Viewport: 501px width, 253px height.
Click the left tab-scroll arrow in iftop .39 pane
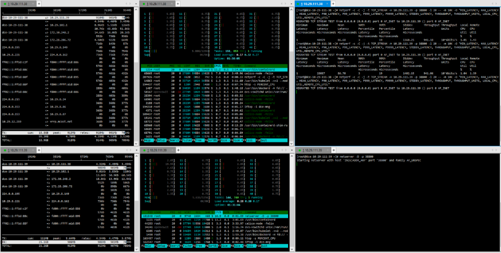tap(126, 150)
